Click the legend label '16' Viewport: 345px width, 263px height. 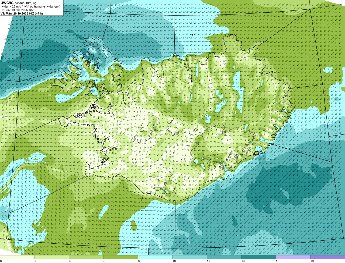pos(278,261)
